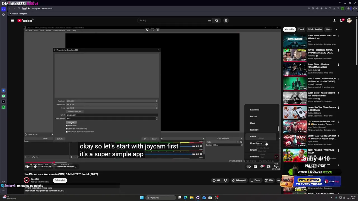Seek using the video progress bar
The height and width of the screenshot is (201, 358).
[x=152, y=162]
